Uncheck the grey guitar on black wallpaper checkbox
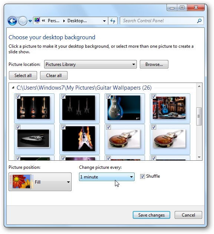Image resolution: width=214 pixels, height=234 pixels. [18, 127]
